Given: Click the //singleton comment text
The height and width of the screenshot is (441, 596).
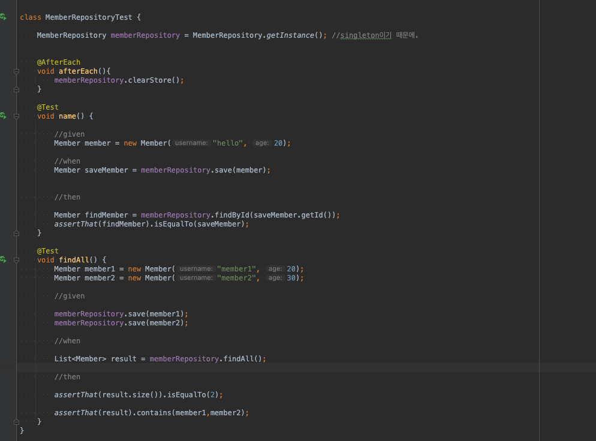Looking at the screenshot, I should click(375, 35).
